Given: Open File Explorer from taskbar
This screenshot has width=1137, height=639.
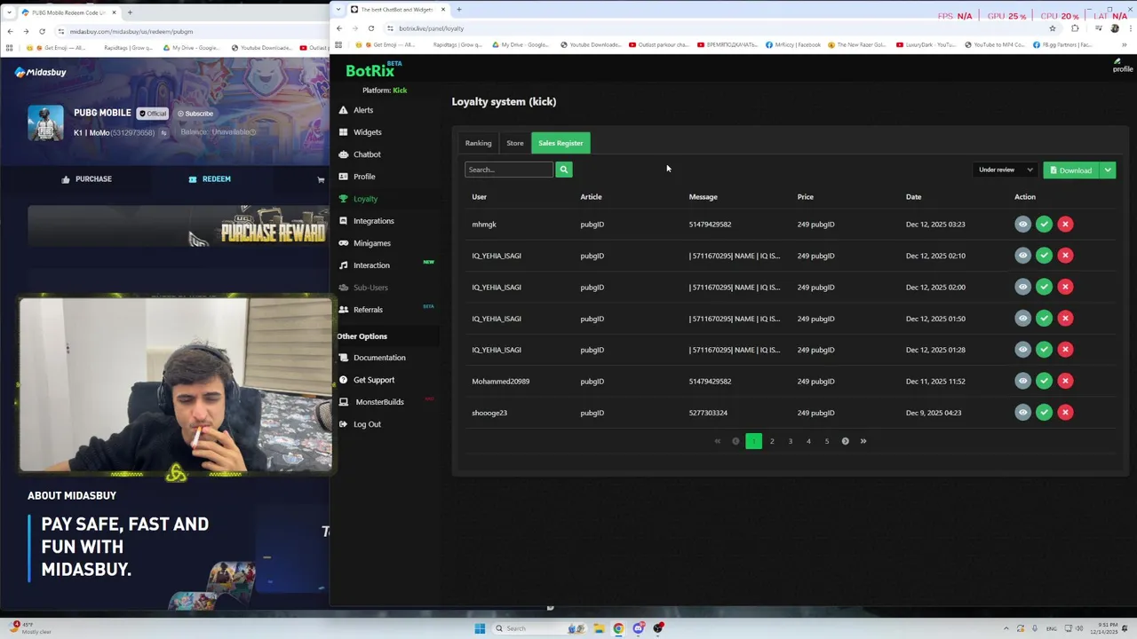Looking at the screenshot, I should coord(599,628).
